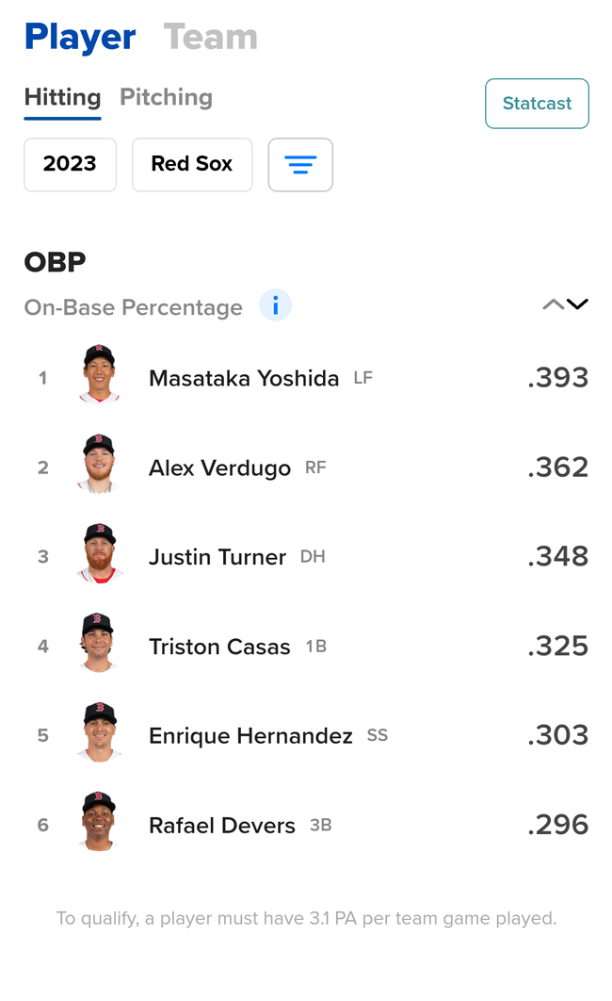Click Alex Verdugo's headshot photo
Image resolution: width=612 pixels, height=1001 pixels.
[x=99, y=464]
